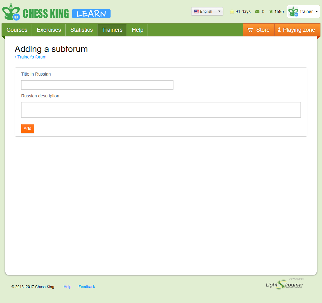The height and width of the screenshot is (303, 322).
Task: Click the yellow star days-remaining icon
Action: 232,12
